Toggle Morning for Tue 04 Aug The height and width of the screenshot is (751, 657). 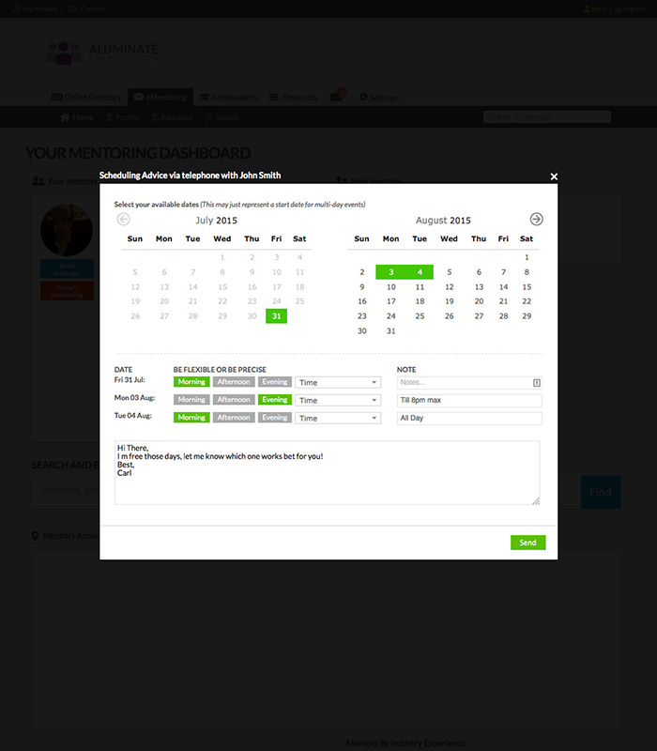(191, 417)
